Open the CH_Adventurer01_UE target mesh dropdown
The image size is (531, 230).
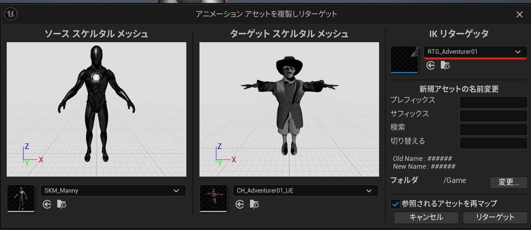pos(305,191)
